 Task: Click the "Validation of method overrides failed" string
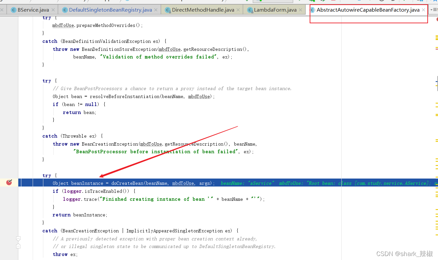coord(158,57)
